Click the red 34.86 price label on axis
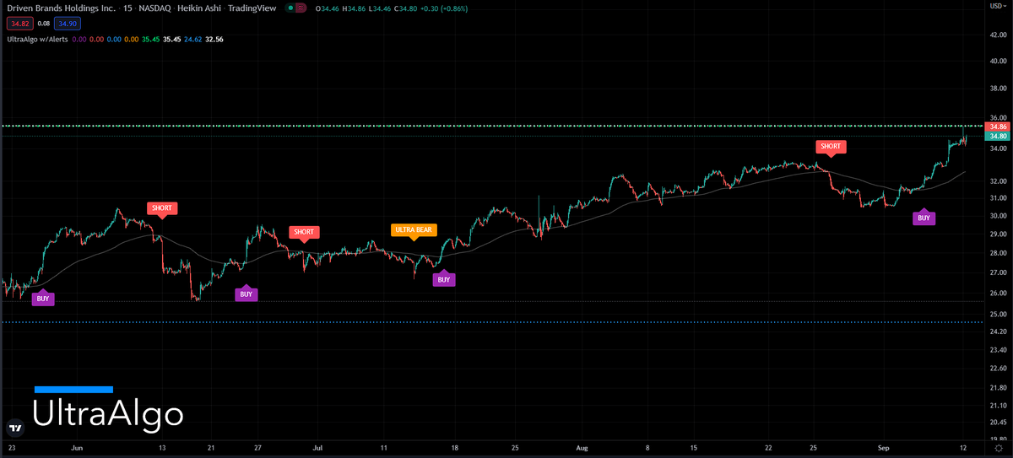 [x=999, y=127]
